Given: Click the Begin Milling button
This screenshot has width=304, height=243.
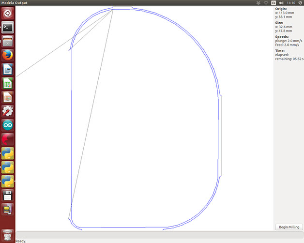Looking at the screenshot, I should 289,227.
